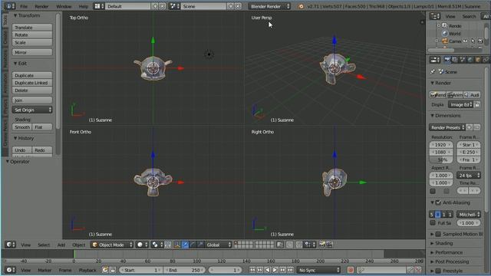Open the timeline editor type icon
Viewport: 491px width, 276px height.
click(11, 270)
